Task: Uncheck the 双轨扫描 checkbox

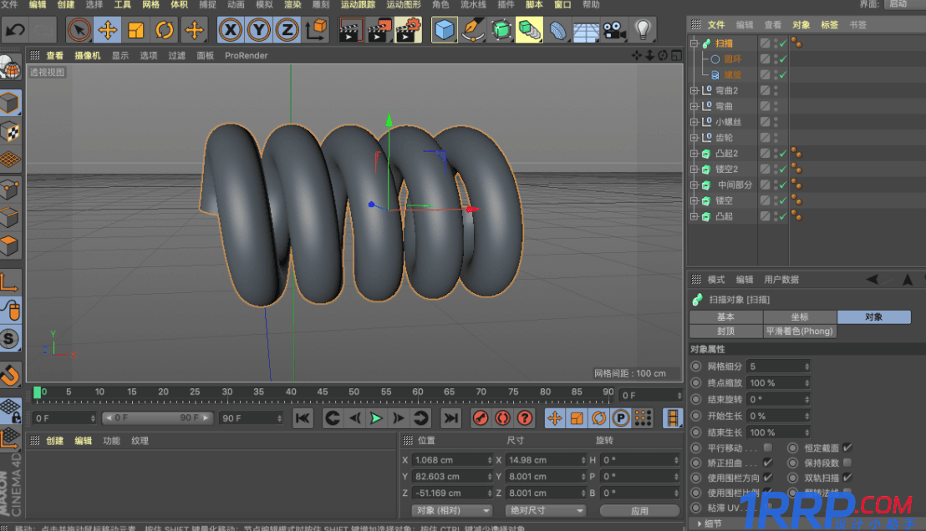Action: pyautogui.click(x=846, y=478)
